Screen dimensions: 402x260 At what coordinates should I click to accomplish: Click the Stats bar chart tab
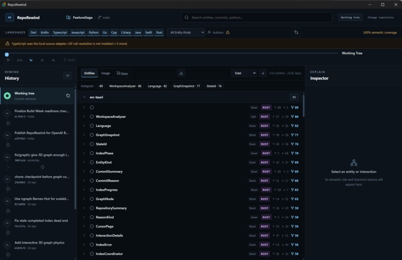pyautogui.click(x=122, y=73)
